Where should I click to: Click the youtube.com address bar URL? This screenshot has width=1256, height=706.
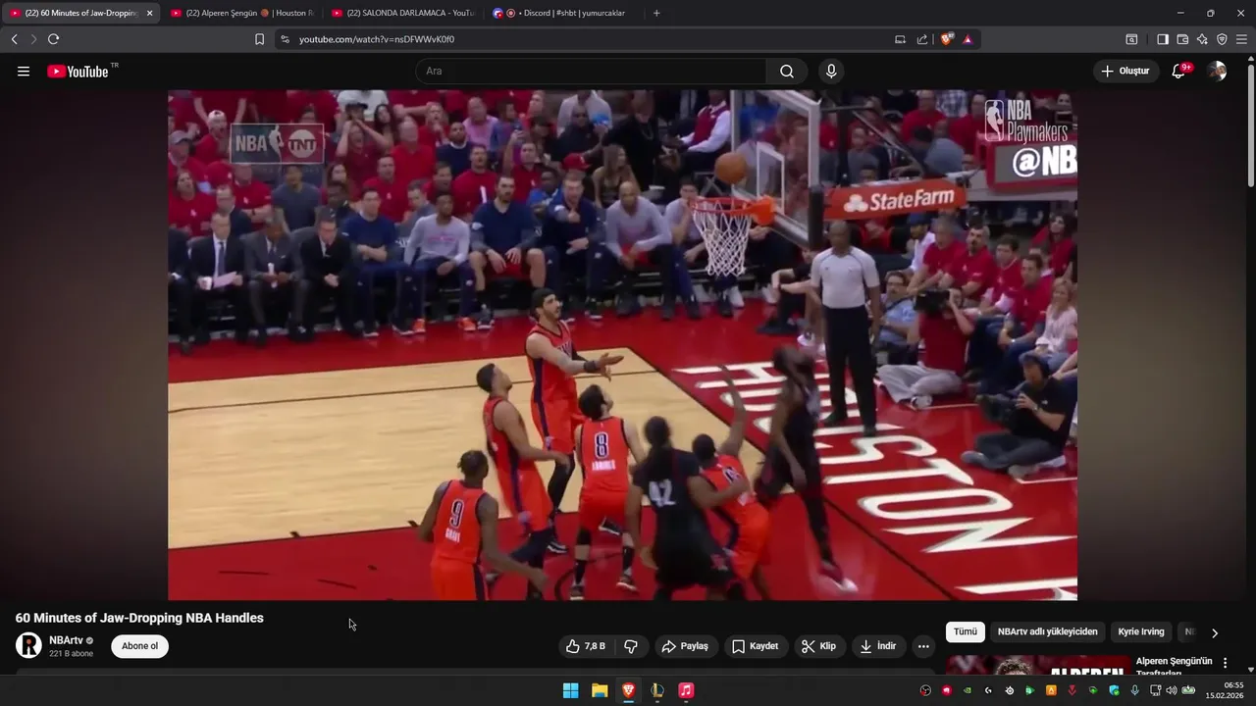(x=377, y=39)
